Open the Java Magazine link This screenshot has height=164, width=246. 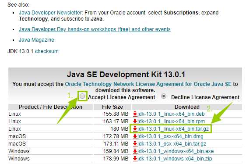(x=36, y=40)
